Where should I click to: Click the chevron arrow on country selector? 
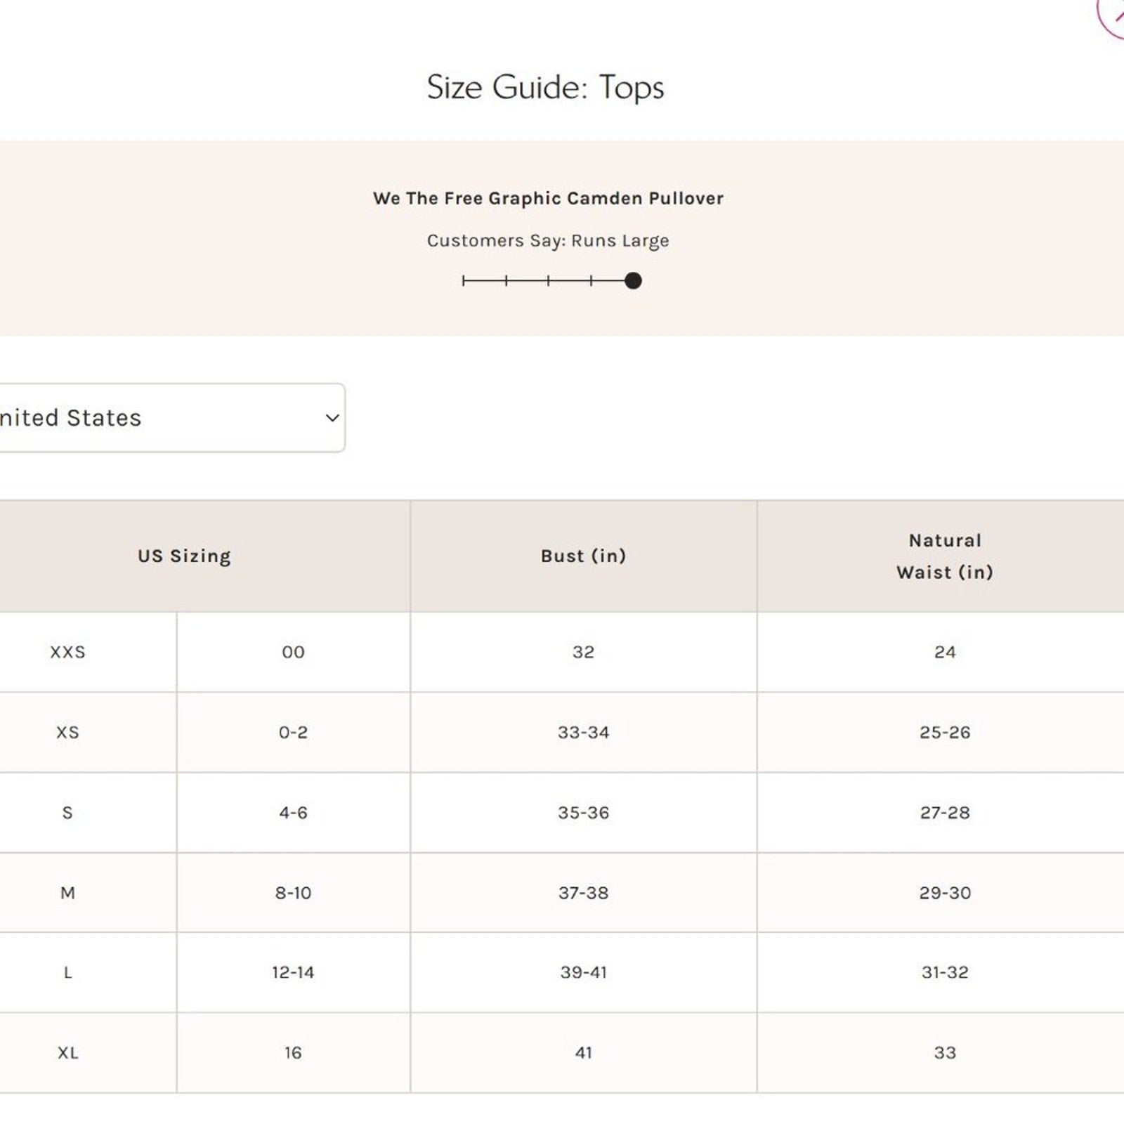[332, 418]
